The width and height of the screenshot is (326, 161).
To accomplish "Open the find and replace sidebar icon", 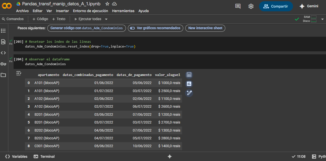I will click(x=3, y=42).
